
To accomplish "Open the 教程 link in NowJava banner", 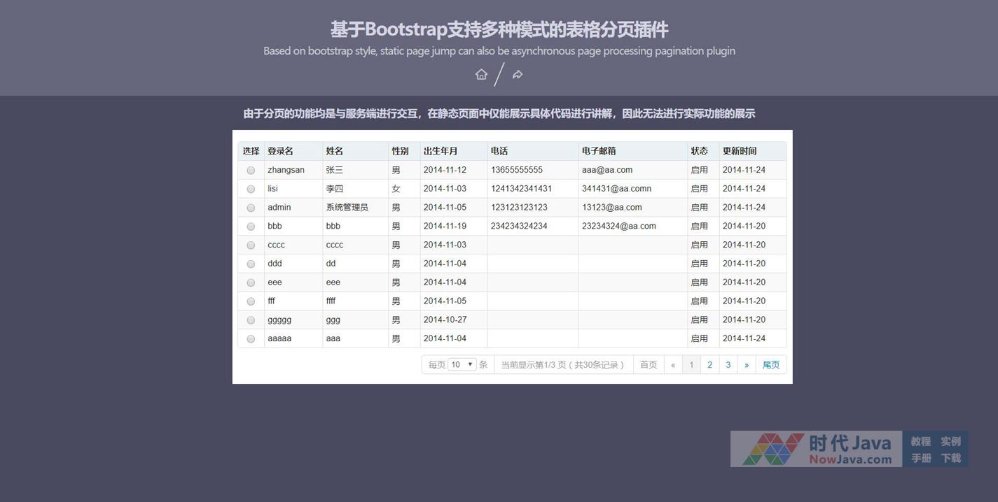I will click(921, 441).
